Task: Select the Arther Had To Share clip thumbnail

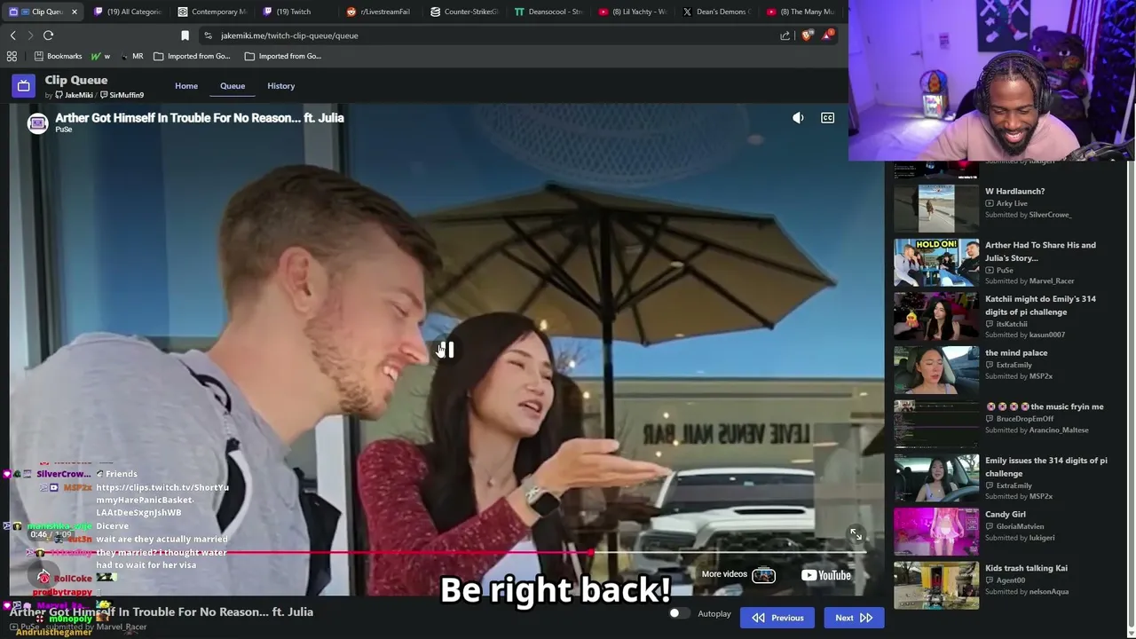Action: (936, 262)
